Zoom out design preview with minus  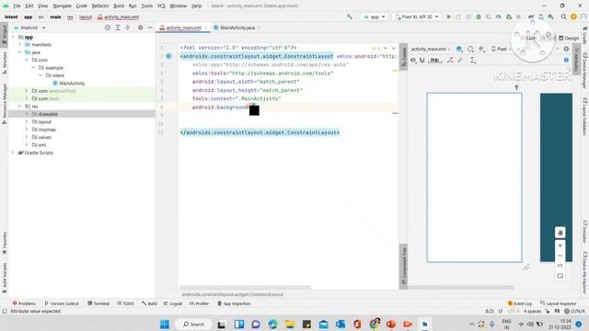[x=560, y=256]
